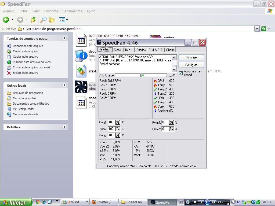
Task: Open the Views icon in Explorer toolbar
Action: click(62, 20)
